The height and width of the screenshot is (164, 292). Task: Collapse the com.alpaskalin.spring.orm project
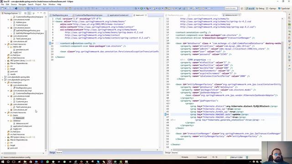[x=3, y=80]
